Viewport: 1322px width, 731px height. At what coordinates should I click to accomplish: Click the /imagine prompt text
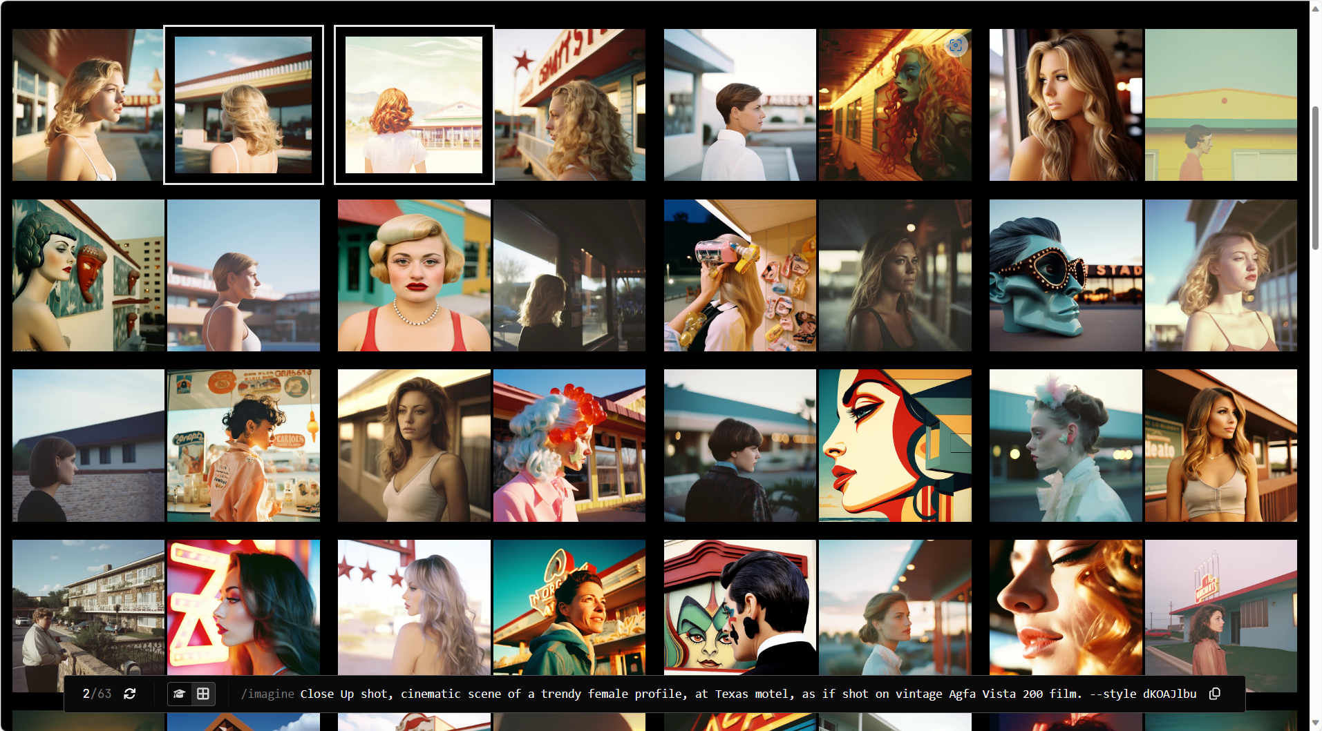[719, 694]
